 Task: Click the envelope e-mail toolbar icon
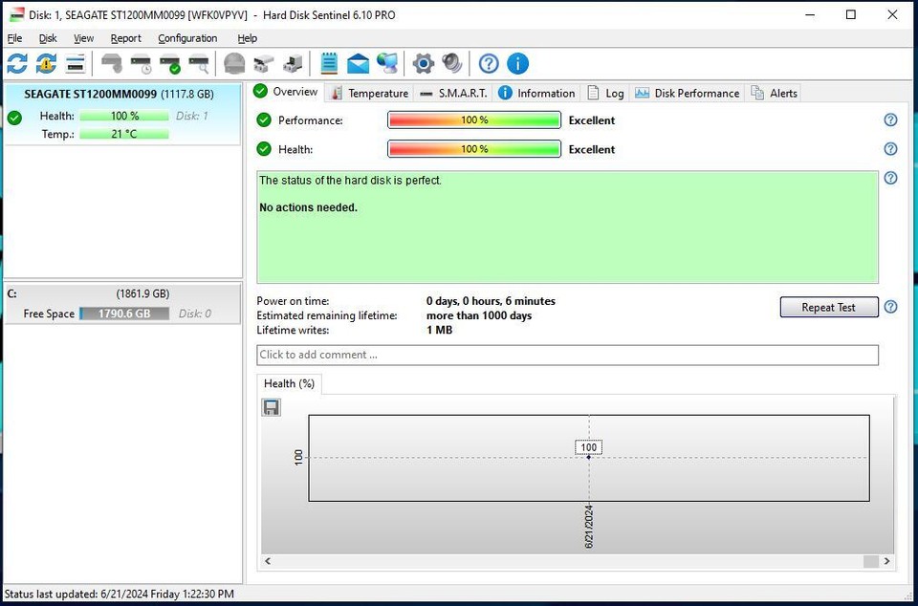pyautogui.click(x=358, y=64)
